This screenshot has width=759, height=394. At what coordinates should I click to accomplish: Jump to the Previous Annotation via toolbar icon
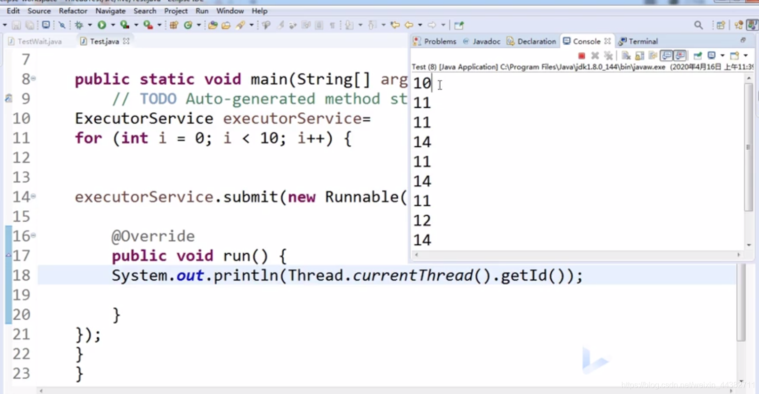(372, 25)
